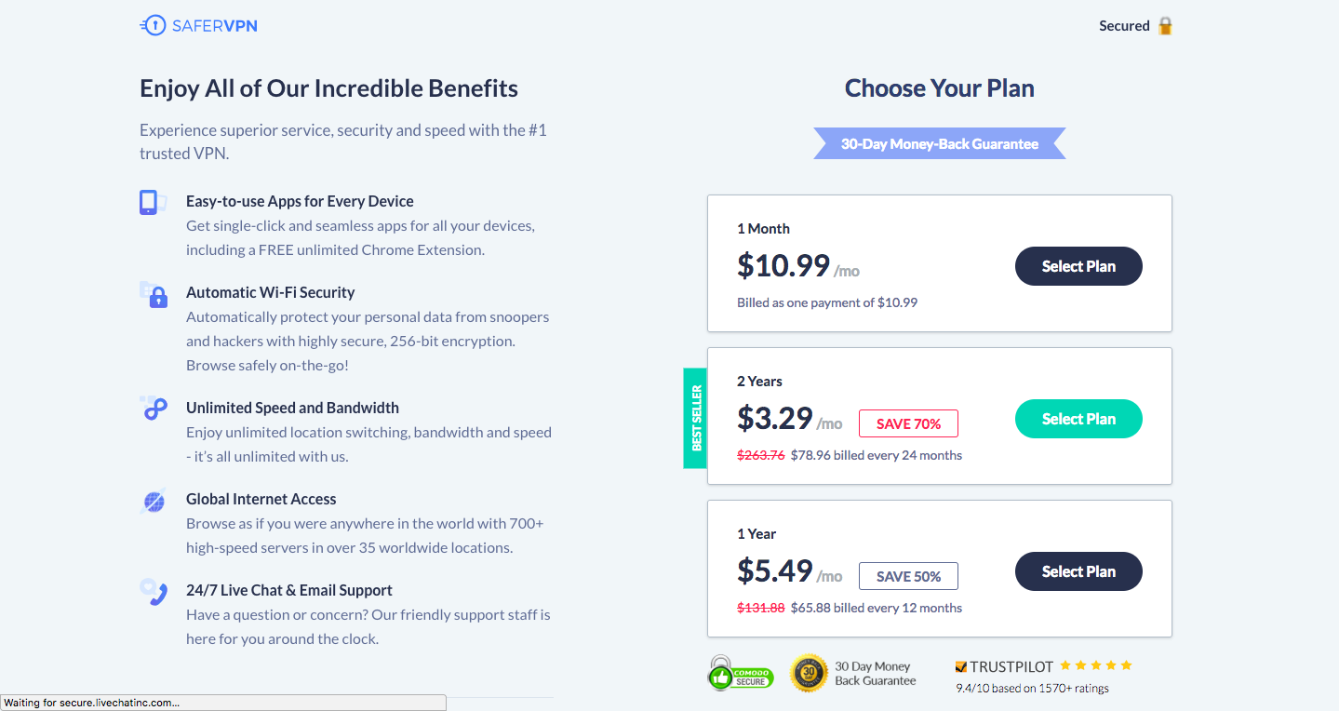Click the $3.29 per month price
The width and height of the screenshot is (1339, 711).
[x=789, y=419]
